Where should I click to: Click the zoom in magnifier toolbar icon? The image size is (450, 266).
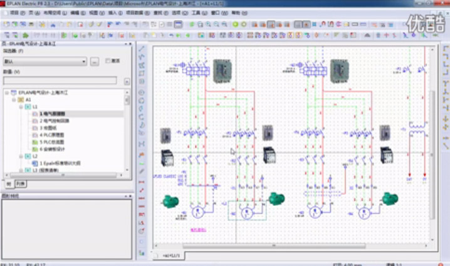pos(208,24)
